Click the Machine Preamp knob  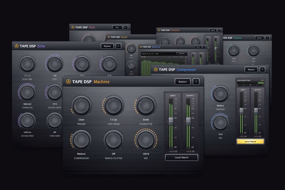click(81, 106)
